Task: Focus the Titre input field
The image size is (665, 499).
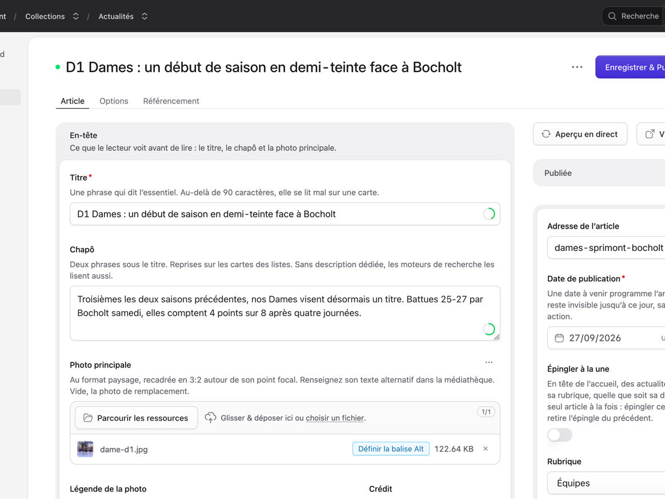Action: click(285, 214)
